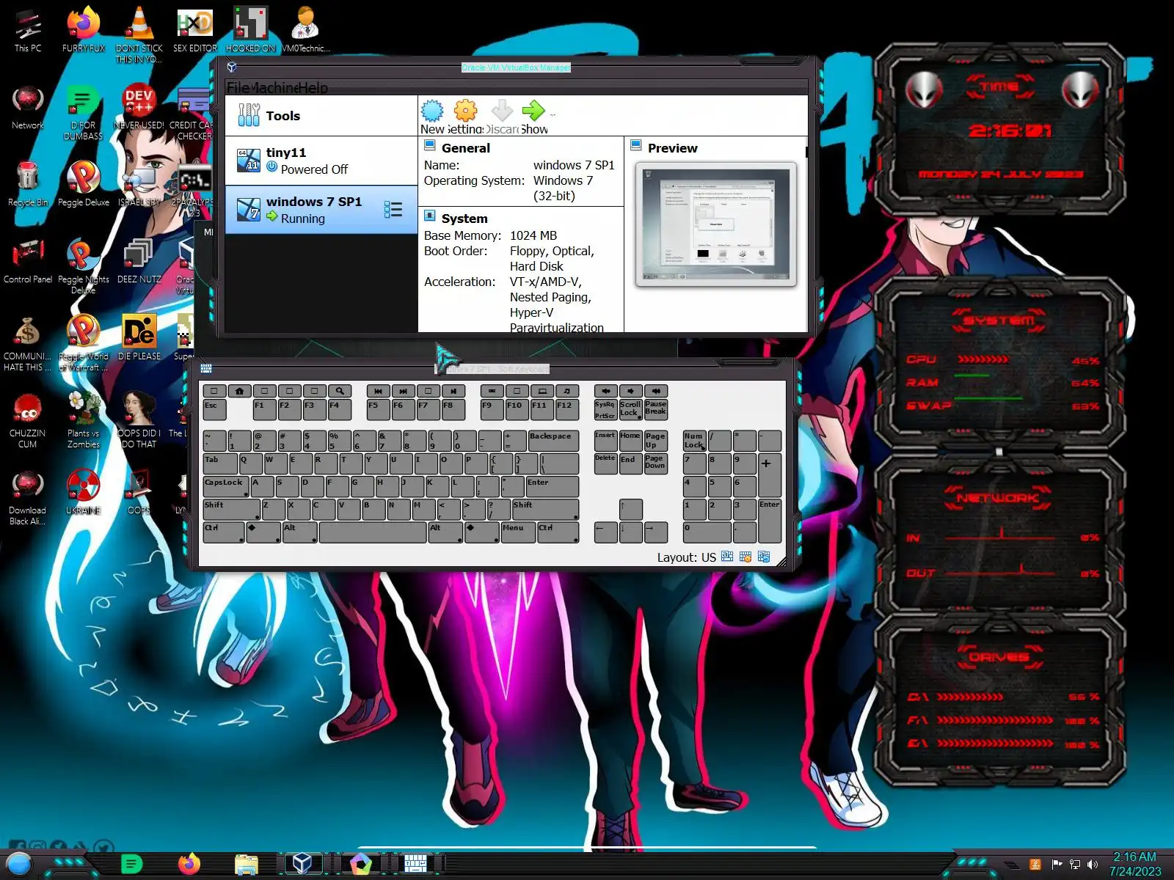The image size is (1174, 880).
Task: Click the up arrow key on soft keyboard
Action: (x=630, y=509)
